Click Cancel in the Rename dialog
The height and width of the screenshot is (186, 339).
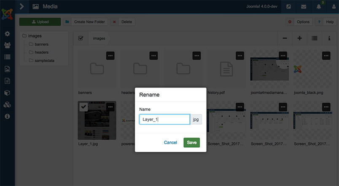(170, 143)
